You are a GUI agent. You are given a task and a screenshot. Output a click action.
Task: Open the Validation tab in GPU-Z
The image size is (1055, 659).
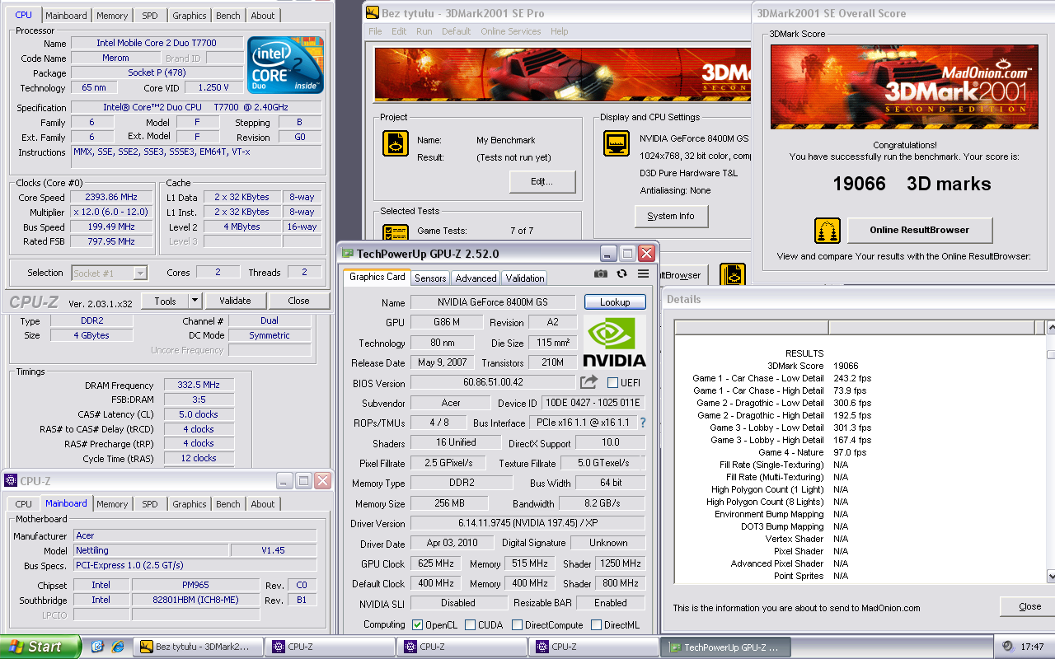pos(524,278)
